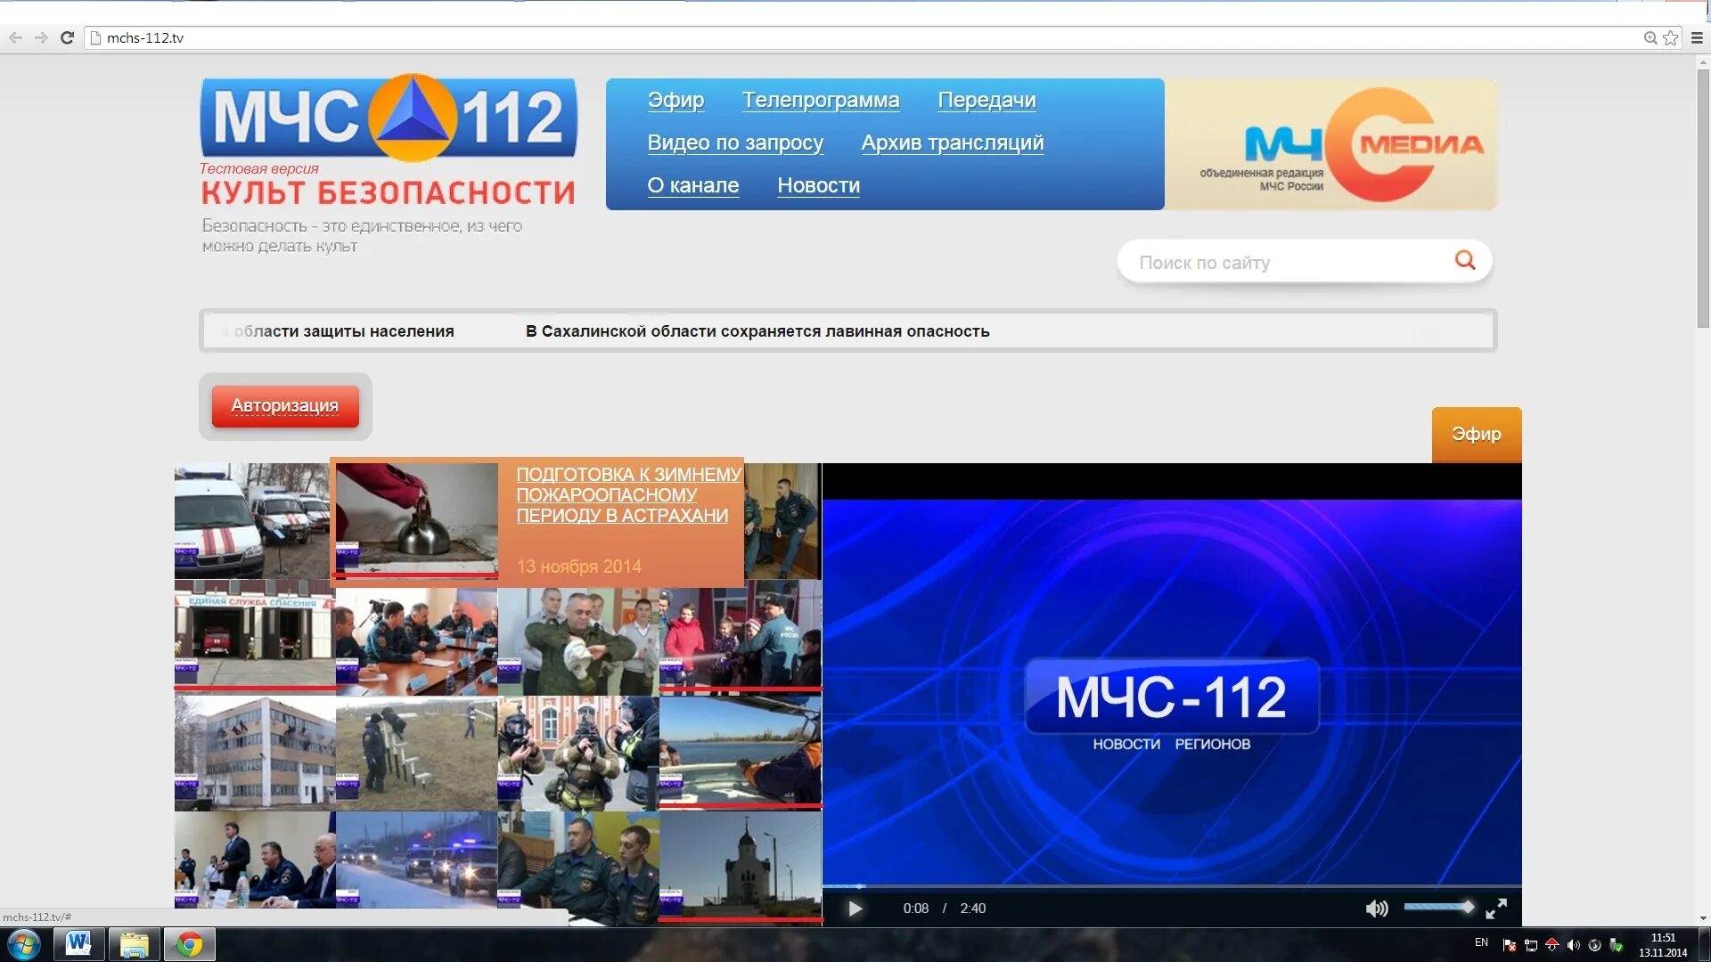1711x962 pixels.
Task: Open Видео по запросу menu link
Action: point(735,143)
